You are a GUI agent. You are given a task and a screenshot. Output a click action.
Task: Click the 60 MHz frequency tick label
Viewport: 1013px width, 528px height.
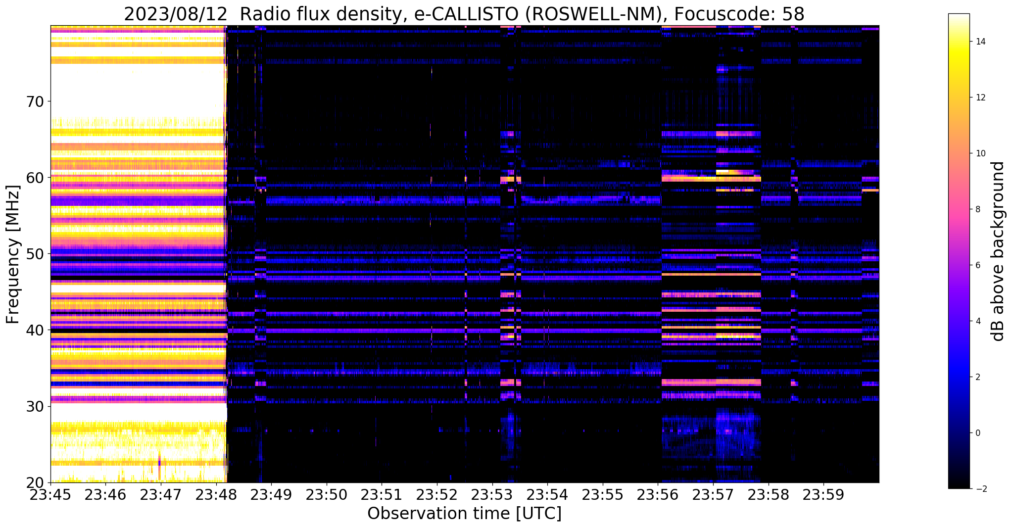(x=35, y=178)
